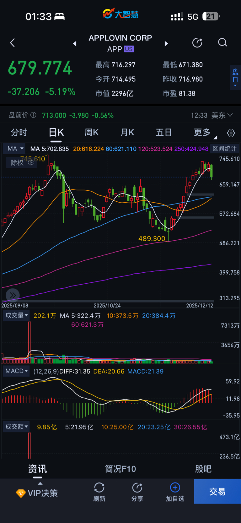Tap the latest green candlestick on chart

point(212,171)
